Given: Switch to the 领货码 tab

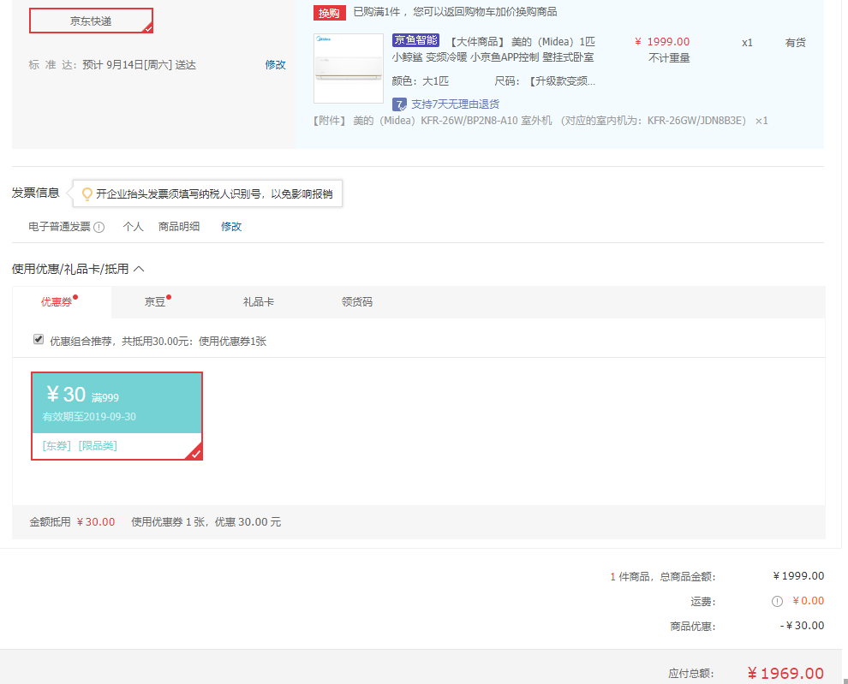Looking at the screenshot, I should 357,301.
